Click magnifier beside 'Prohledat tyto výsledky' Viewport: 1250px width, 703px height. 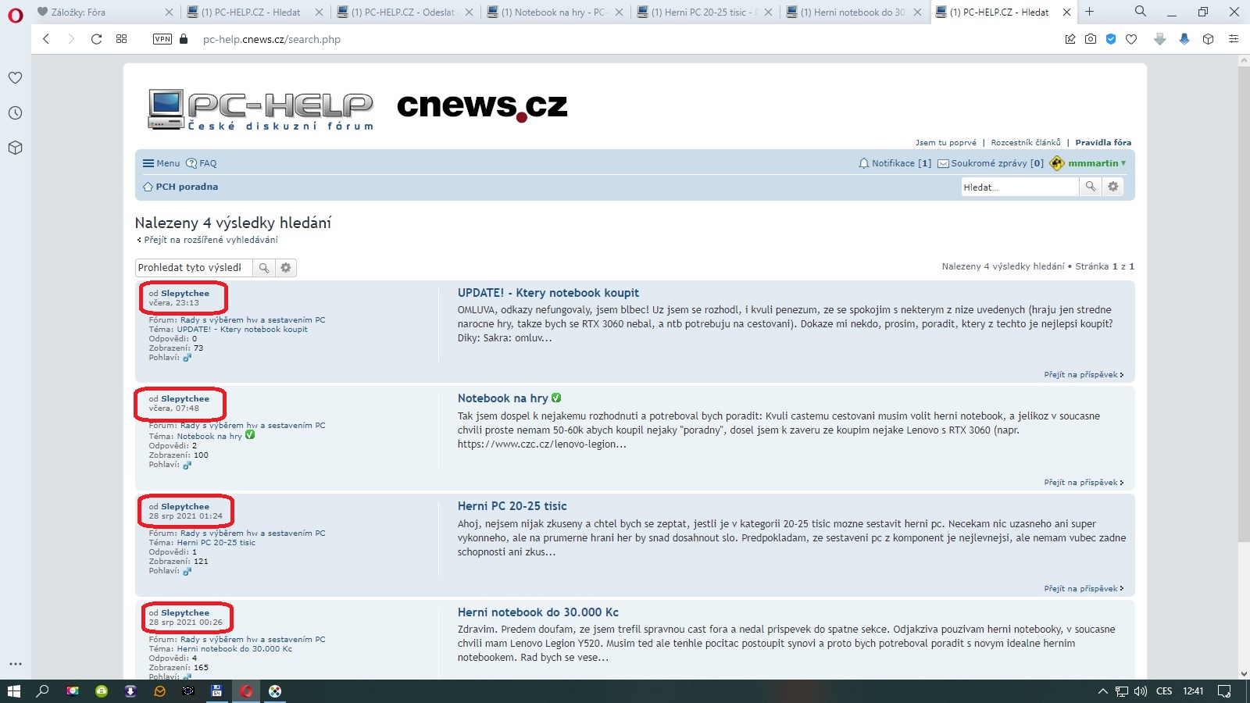click(x=264, y=268)
